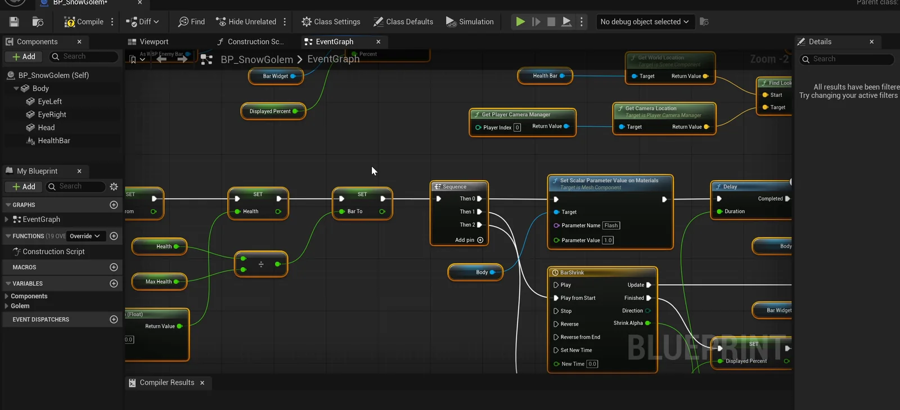This screenshot has height=410, width=900.
Task: Open the debug object selector dropdown
Action: (x=645, y=22)
